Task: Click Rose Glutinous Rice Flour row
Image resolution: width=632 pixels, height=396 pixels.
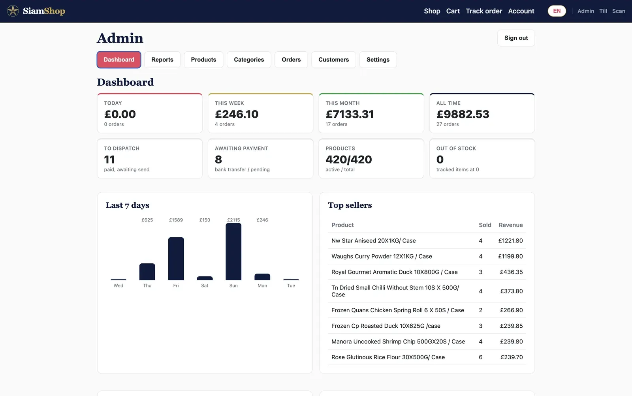Action: [427, 357]
